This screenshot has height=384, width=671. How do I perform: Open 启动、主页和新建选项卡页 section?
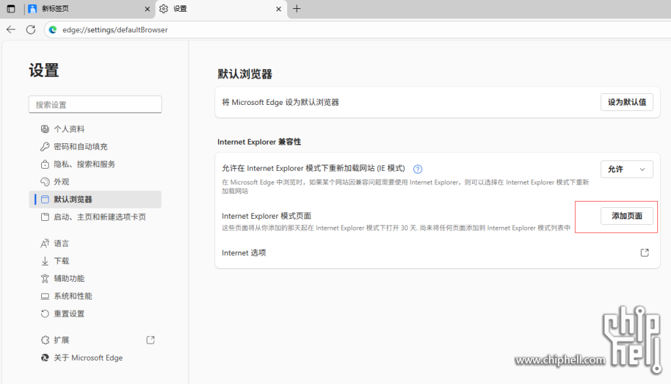pos(95,217)
